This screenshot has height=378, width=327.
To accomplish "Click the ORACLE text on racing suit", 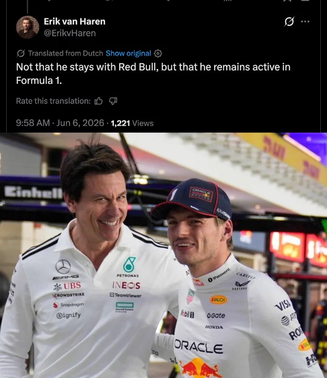I will click(x=198, y=347).
